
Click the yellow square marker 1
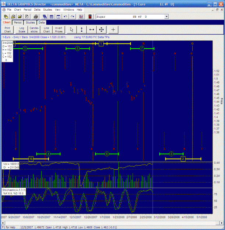click(x=101, y=43)
